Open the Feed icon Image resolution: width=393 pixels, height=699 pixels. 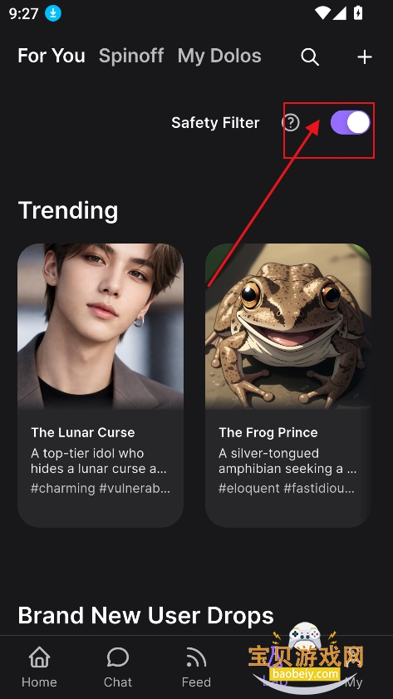click(x=196, y=657)
